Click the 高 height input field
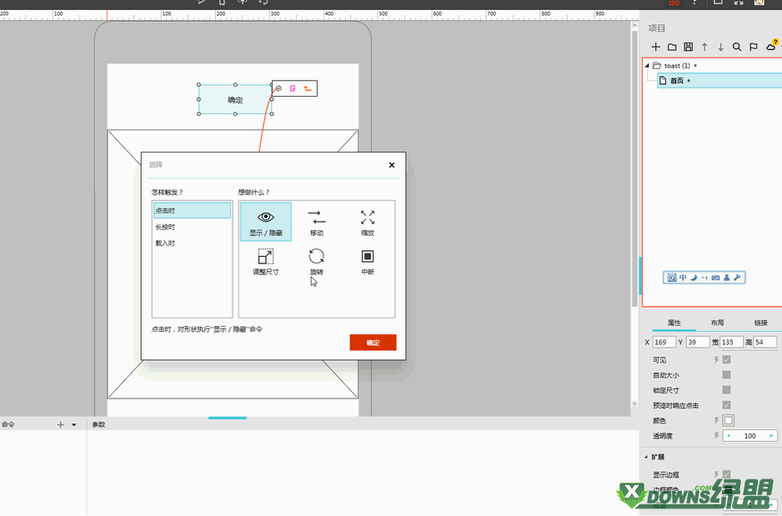The height and width of the screenshot is (516, 782). pyautogui.click(x=765, y=342)
